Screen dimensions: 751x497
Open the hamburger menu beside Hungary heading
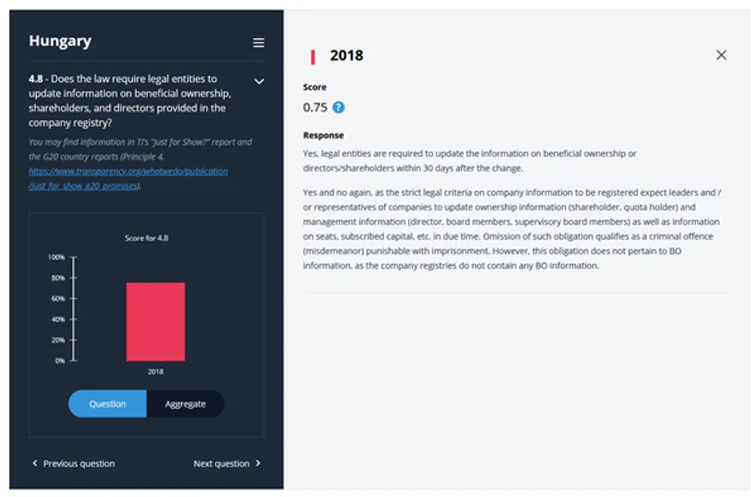pyautogui.click(x=258, y=43)
